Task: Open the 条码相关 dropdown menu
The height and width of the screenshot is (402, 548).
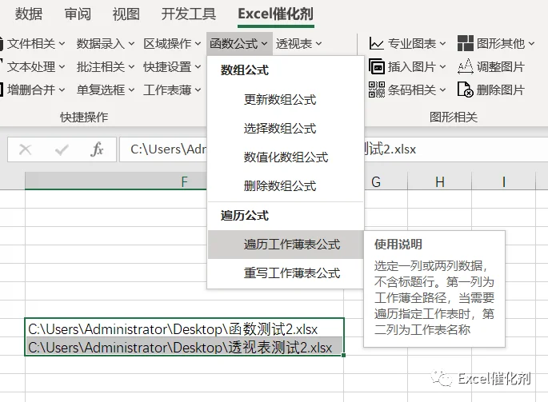Action: point(442,90)
